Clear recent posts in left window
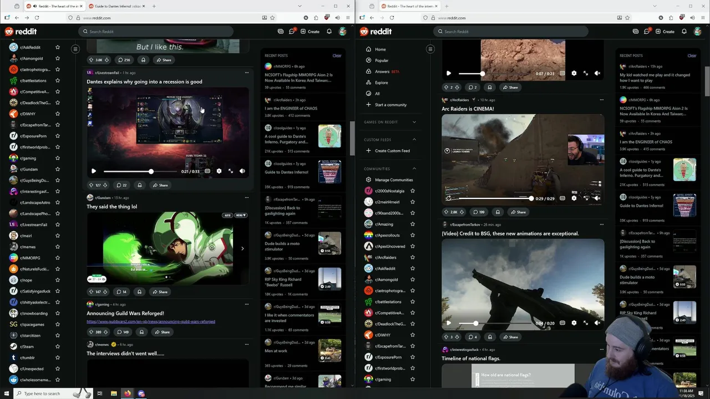This screenshot has height=399, width=710. pos(337,55)
